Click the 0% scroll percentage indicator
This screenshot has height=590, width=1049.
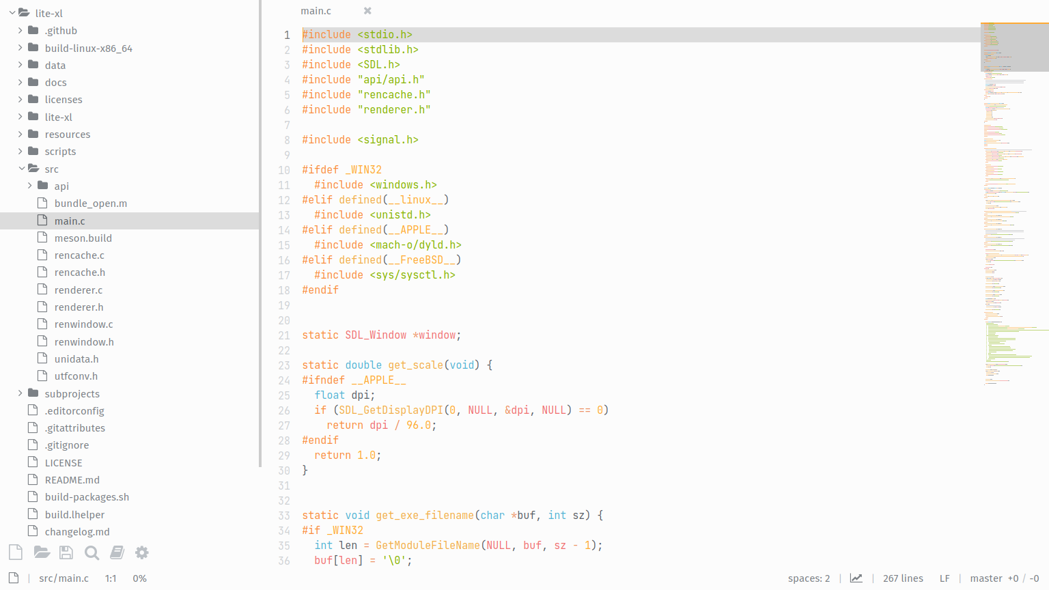click(140, 578)
